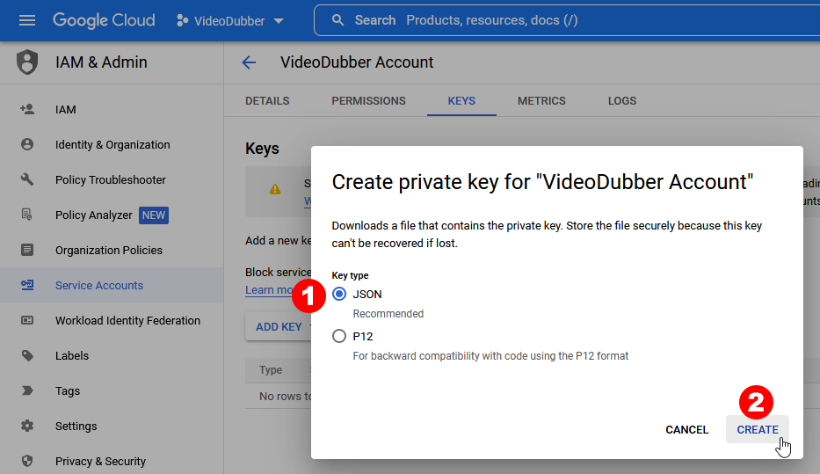Click CREATE to generate the private key
820x474 pixels.
click(x=758, y=429)
